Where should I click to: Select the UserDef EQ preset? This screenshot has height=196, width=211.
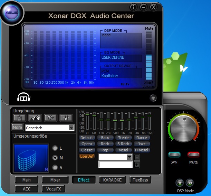(87, 156)
